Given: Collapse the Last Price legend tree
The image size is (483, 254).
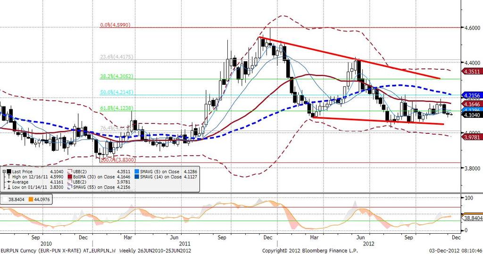Looking at the screenshot, I should pyautogui.click(x=4, y=172).
